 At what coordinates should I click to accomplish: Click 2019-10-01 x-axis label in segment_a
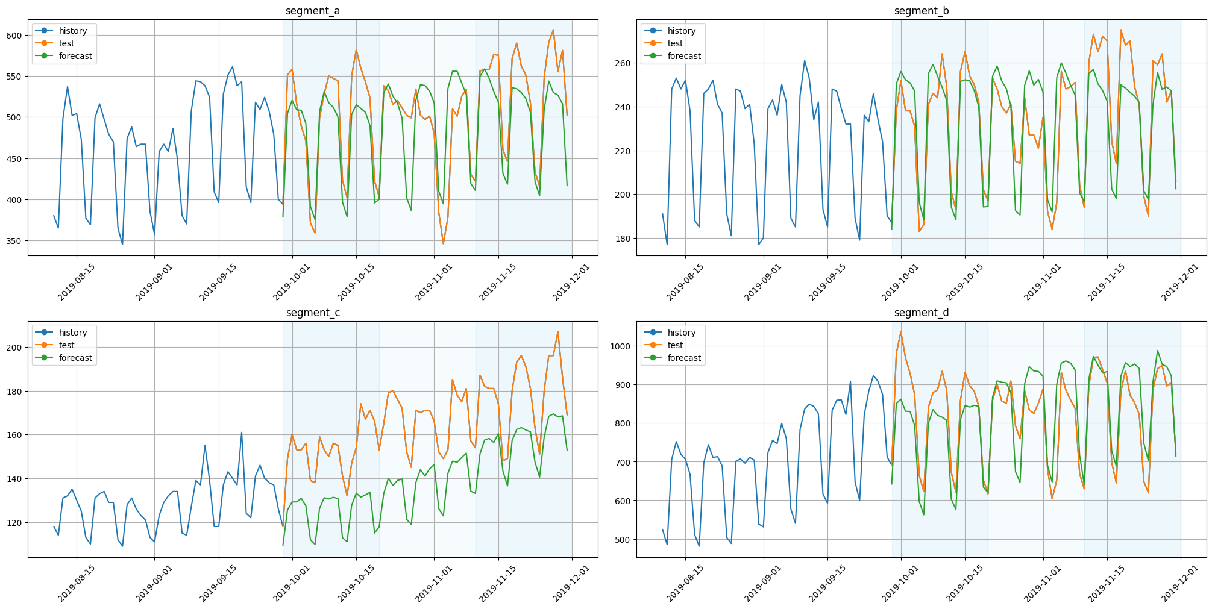pyautogui.click(x=292, y=281)
